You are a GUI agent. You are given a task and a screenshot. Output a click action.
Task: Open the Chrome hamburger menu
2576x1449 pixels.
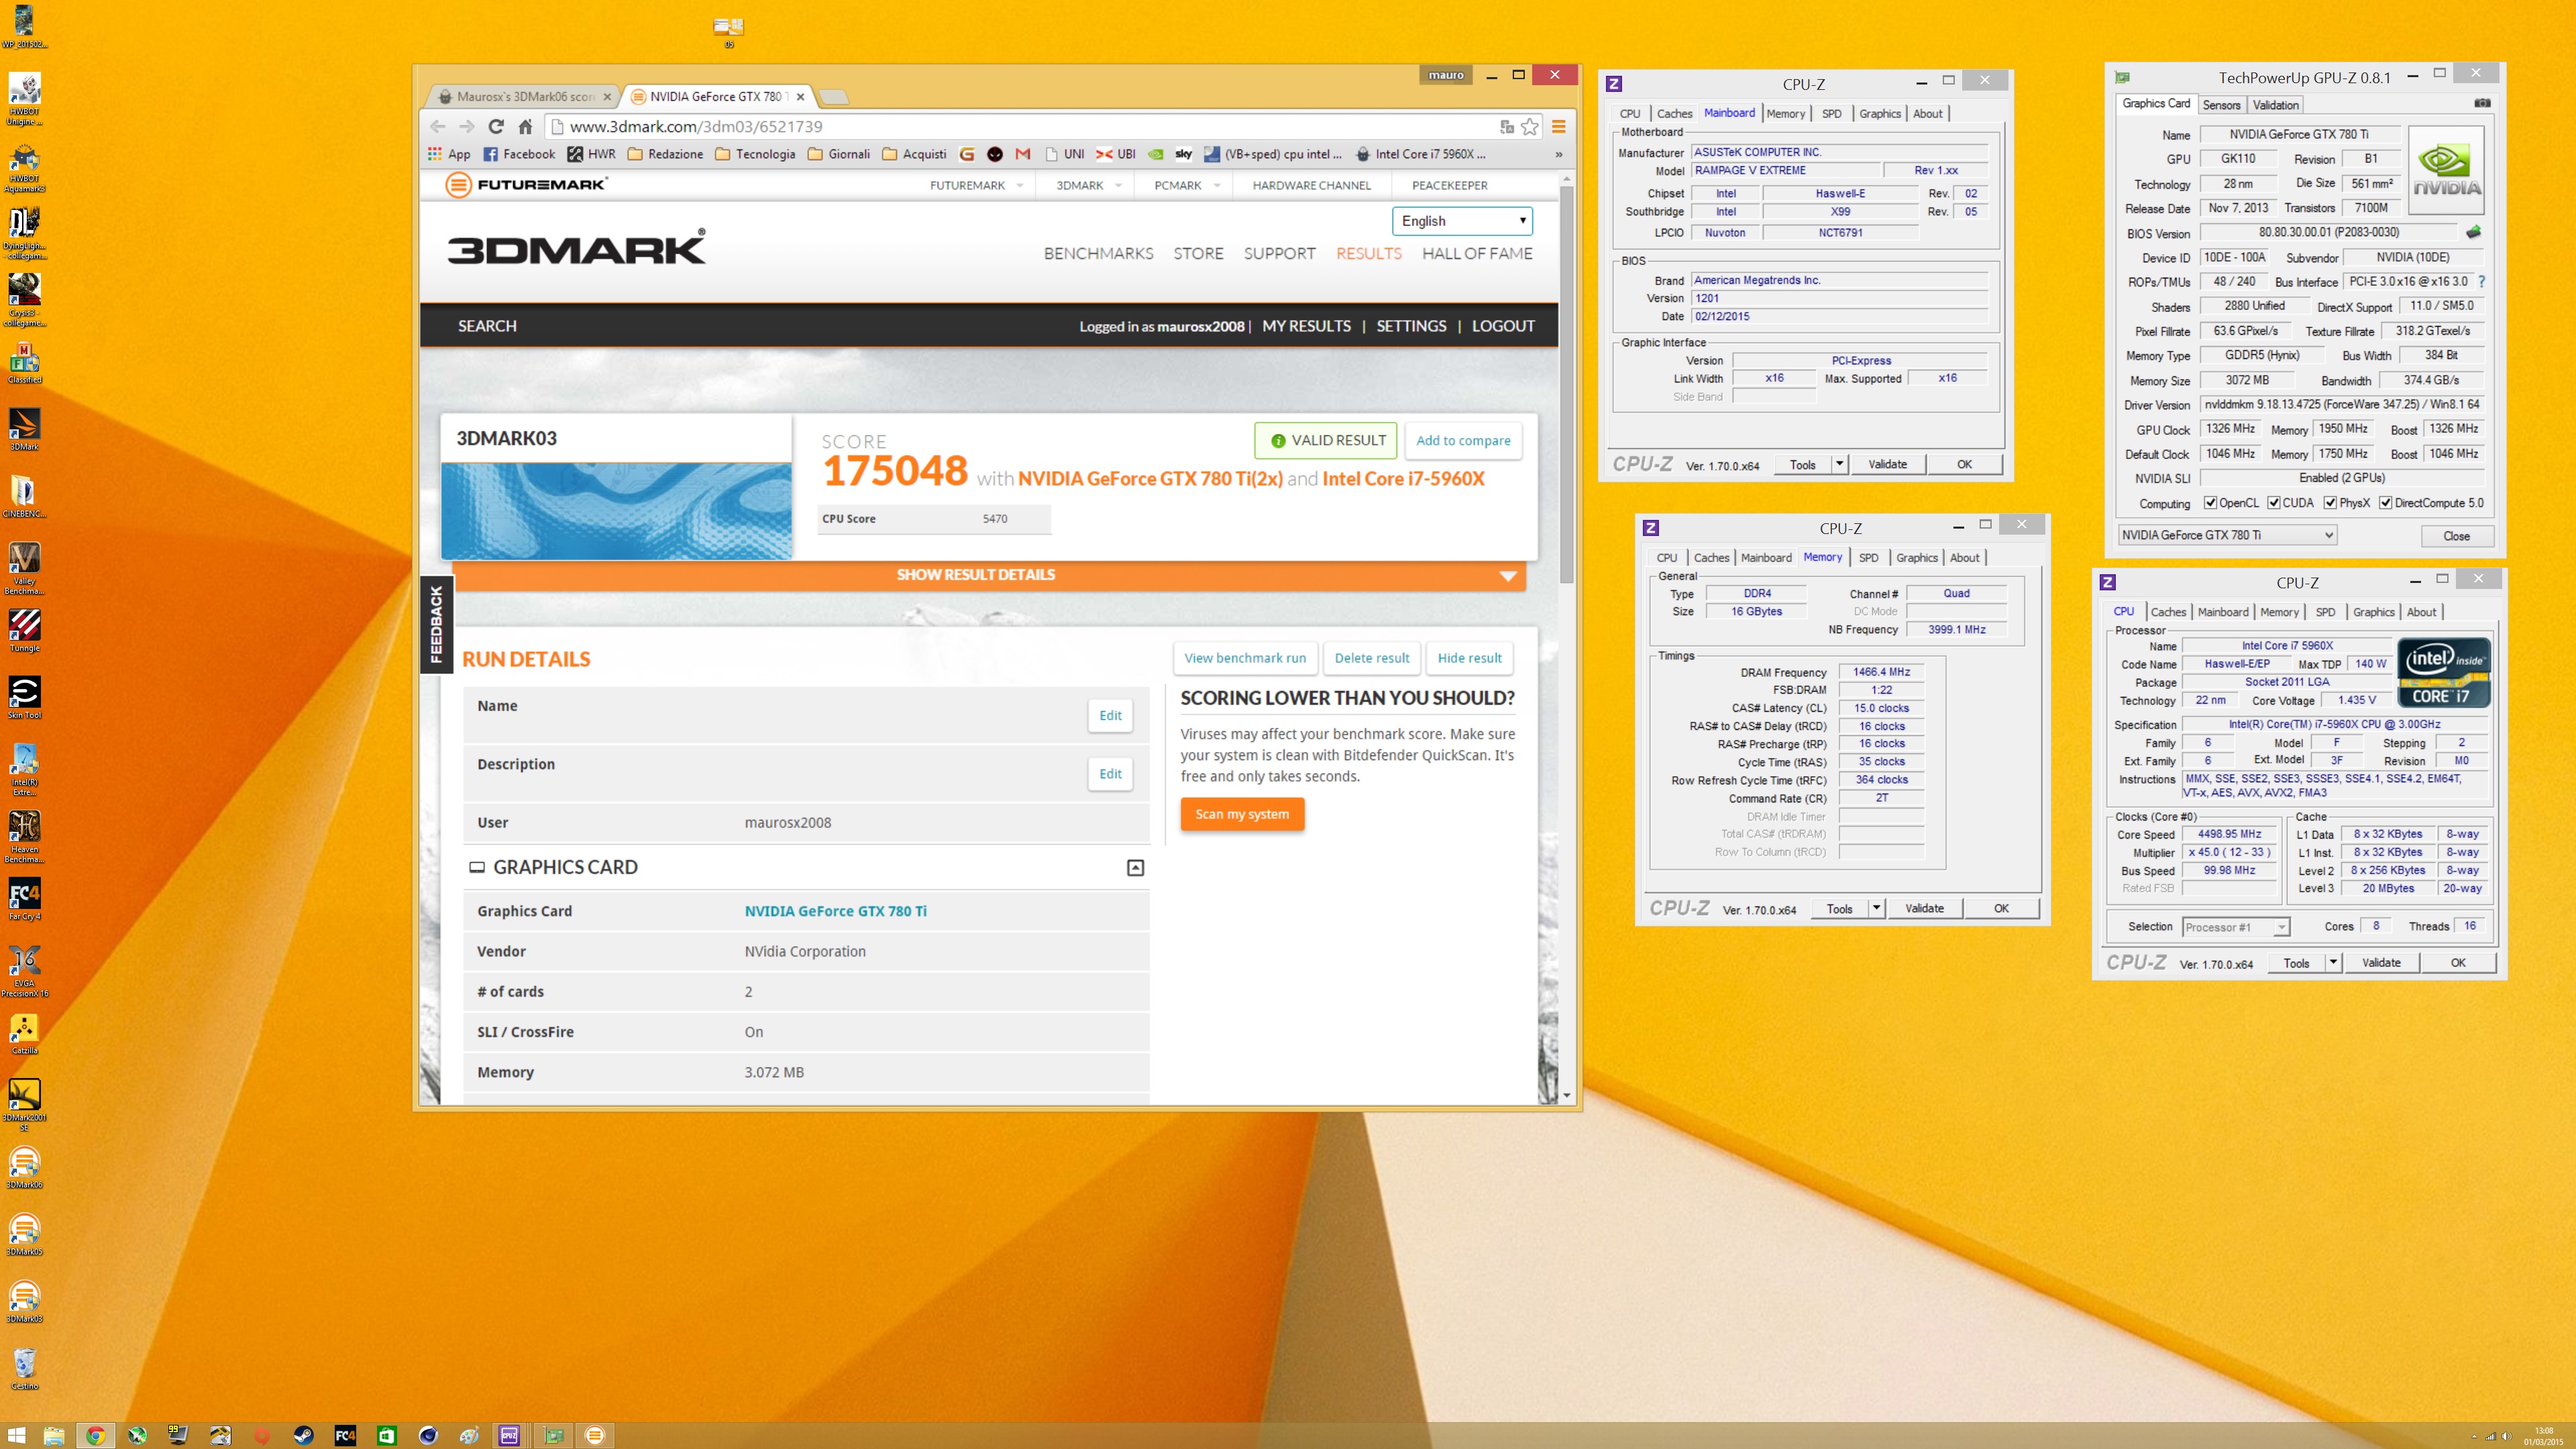pos(1558,127)
